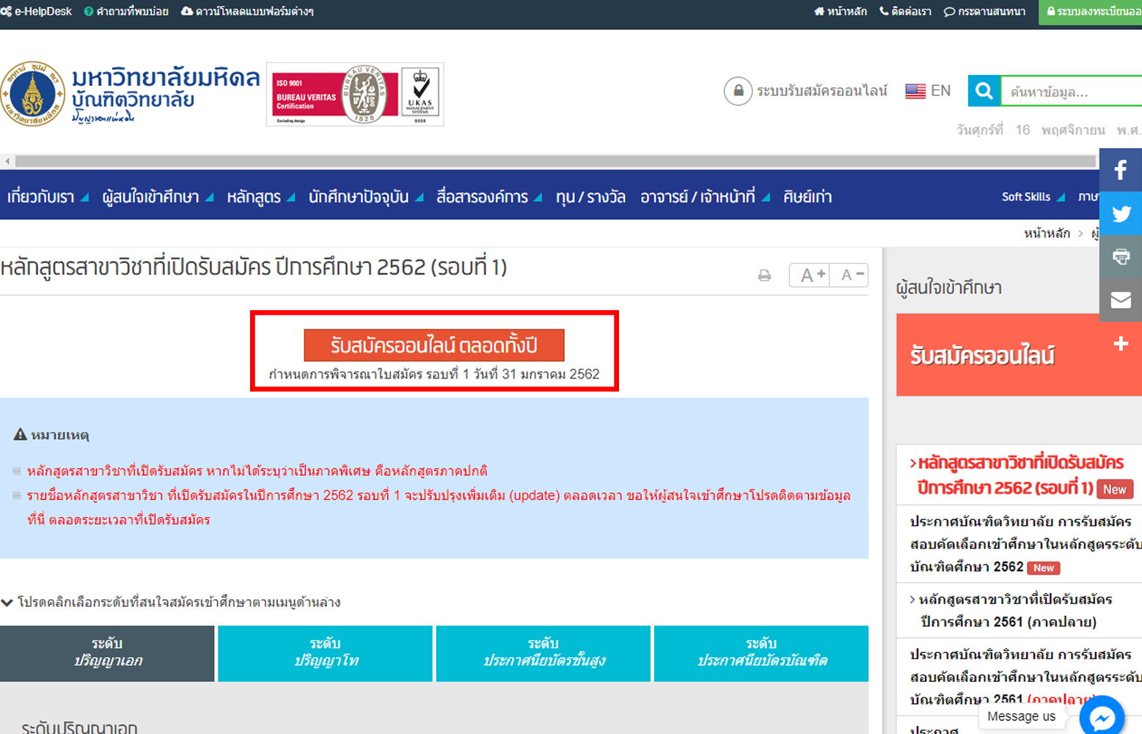
Task: Click the Facebook share icon
Action: (1120, 170)
